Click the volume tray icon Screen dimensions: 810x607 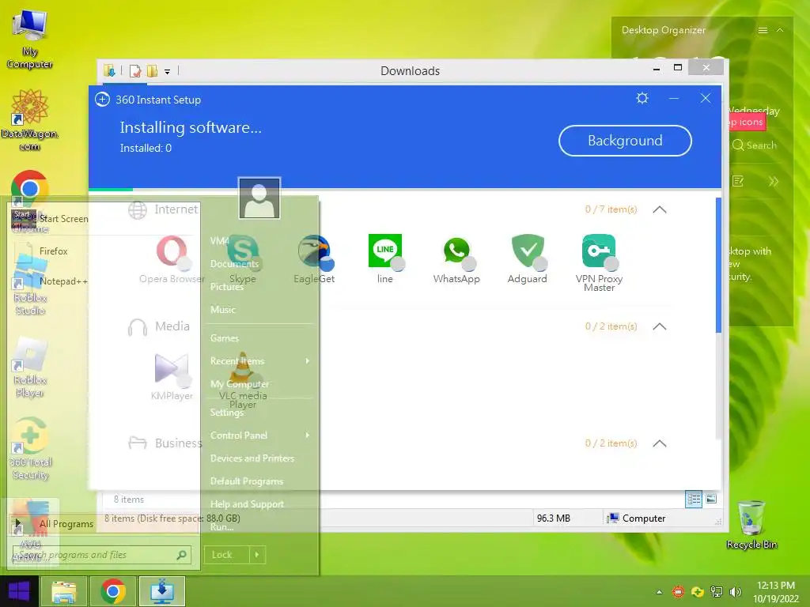735,592
